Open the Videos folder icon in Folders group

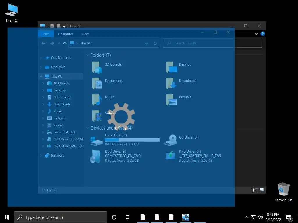pyautogui.click(x=97, y=116)
